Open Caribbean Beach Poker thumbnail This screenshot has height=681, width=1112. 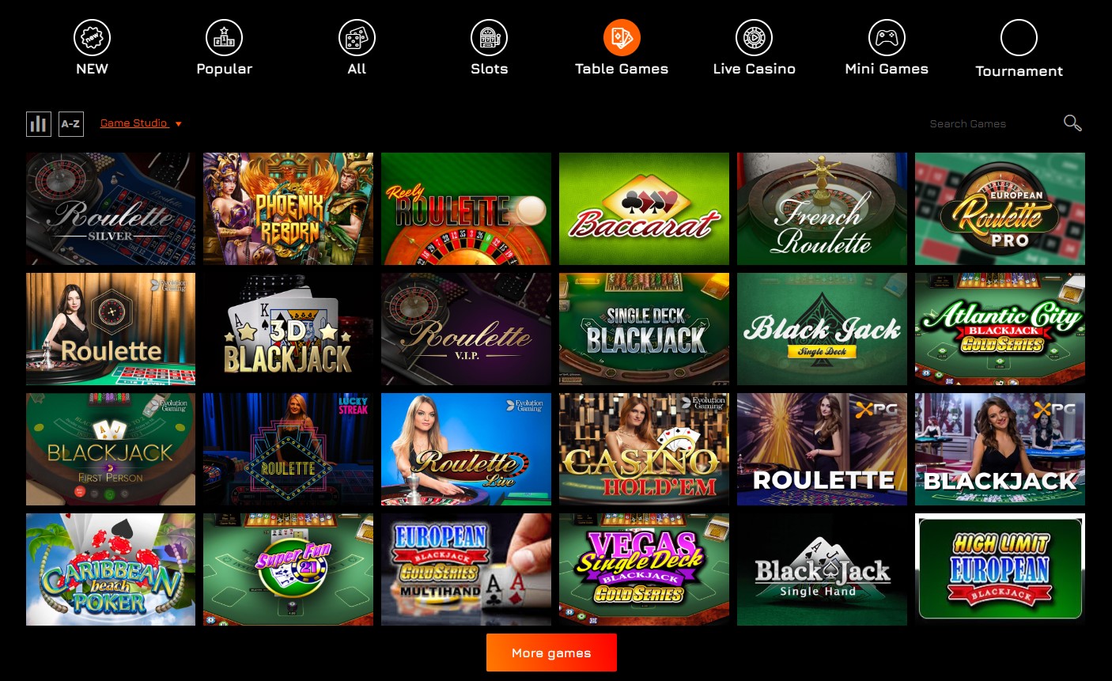(x=111, y=569)
